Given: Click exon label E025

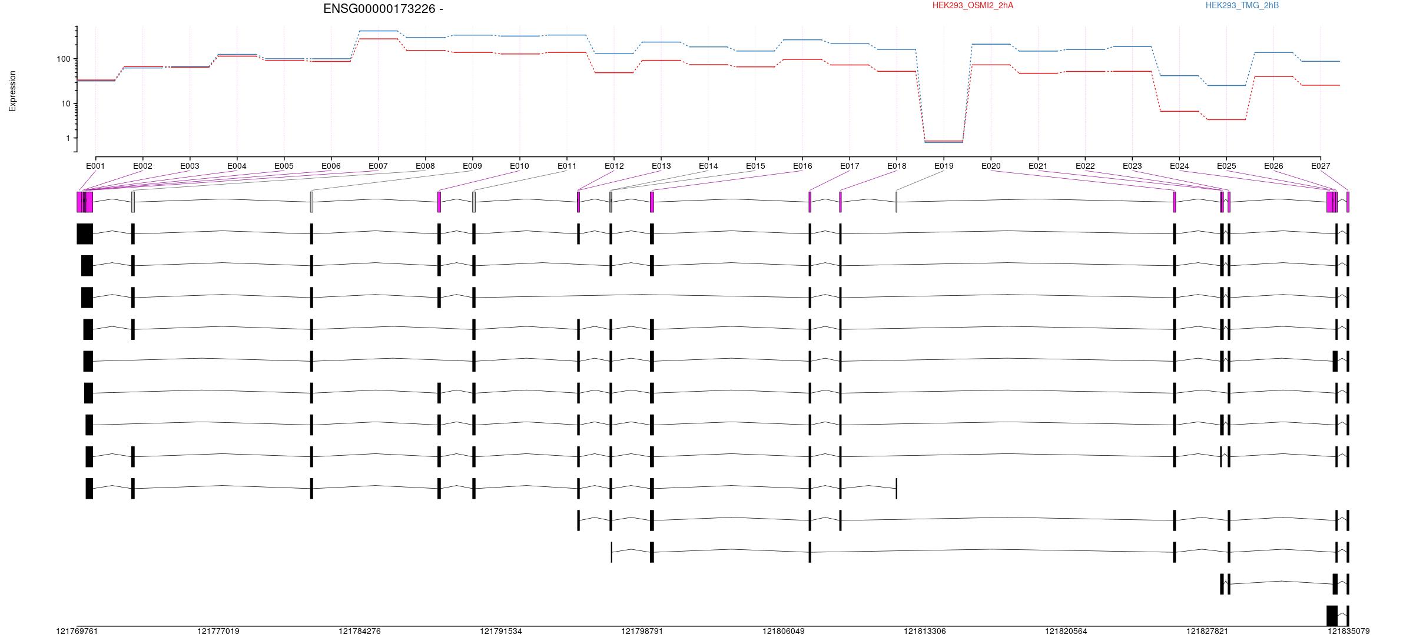Looking at the screenshot, I should (x=1226, y=166).
